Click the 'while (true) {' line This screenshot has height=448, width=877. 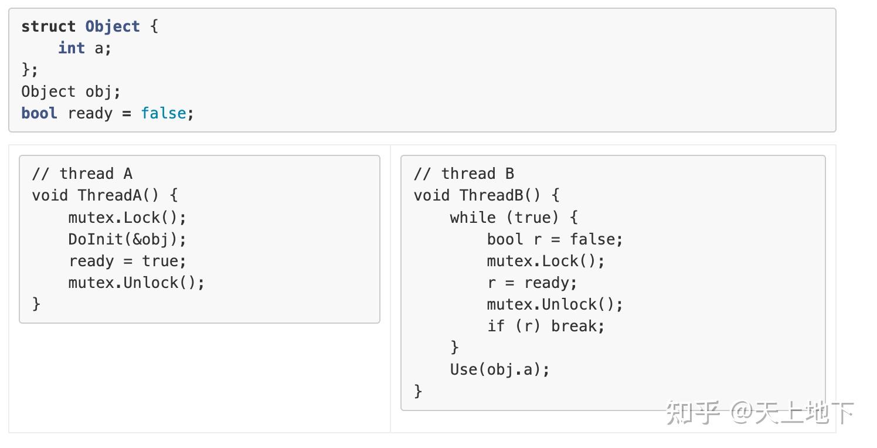514,218
